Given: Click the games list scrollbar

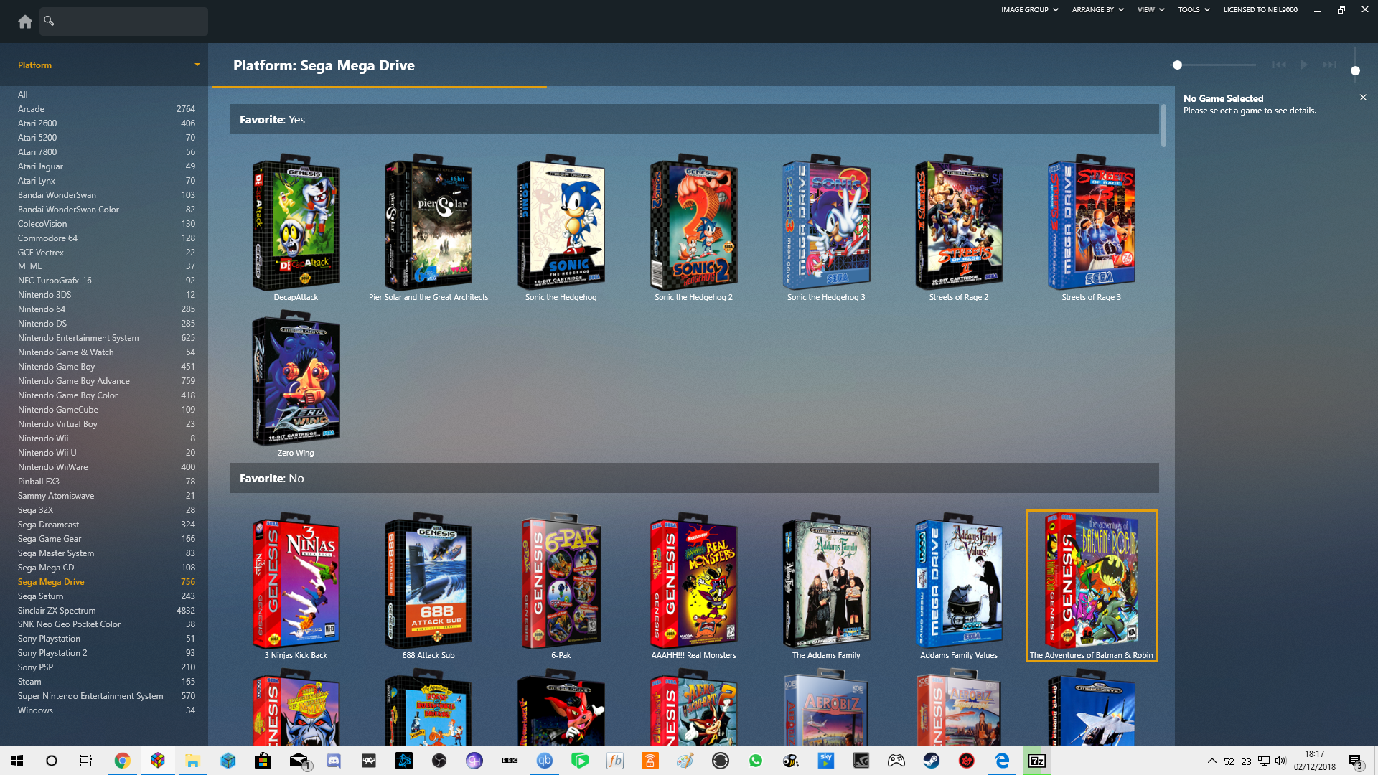Looking at the screenshot, I should coord(1163,126).
